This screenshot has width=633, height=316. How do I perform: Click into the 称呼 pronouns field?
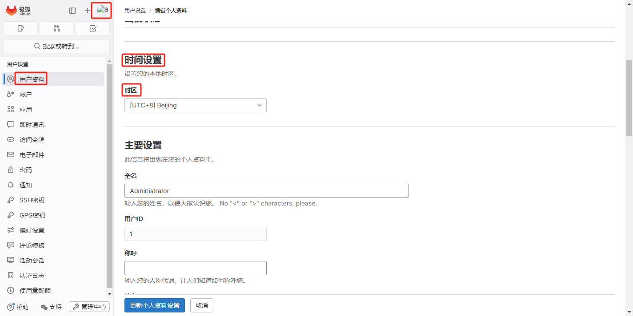tap(195, 268)
